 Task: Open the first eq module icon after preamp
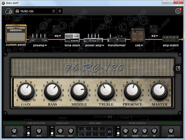[56, 29]
